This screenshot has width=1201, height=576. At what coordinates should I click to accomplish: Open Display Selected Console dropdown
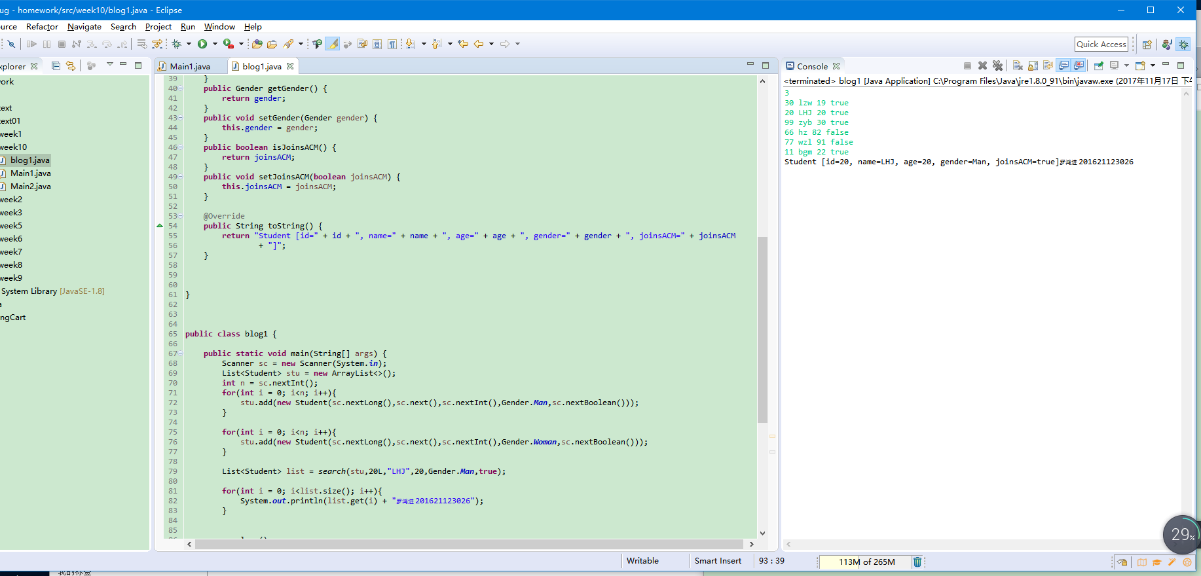click(x=1126, y=65)
